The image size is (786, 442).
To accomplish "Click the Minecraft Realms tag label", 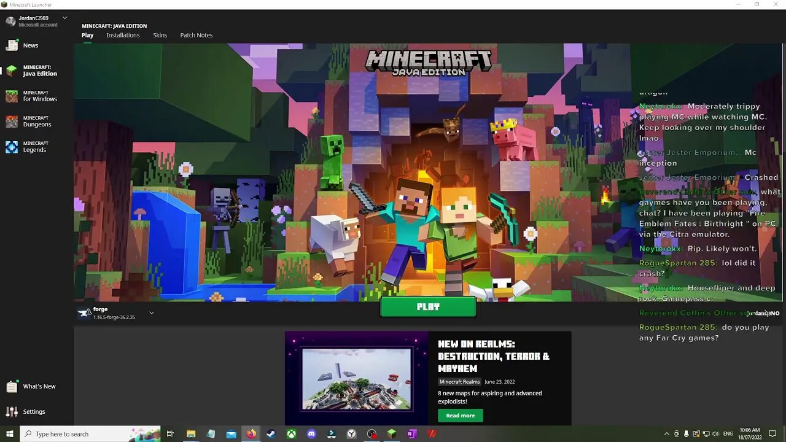I will click(459, 382).
